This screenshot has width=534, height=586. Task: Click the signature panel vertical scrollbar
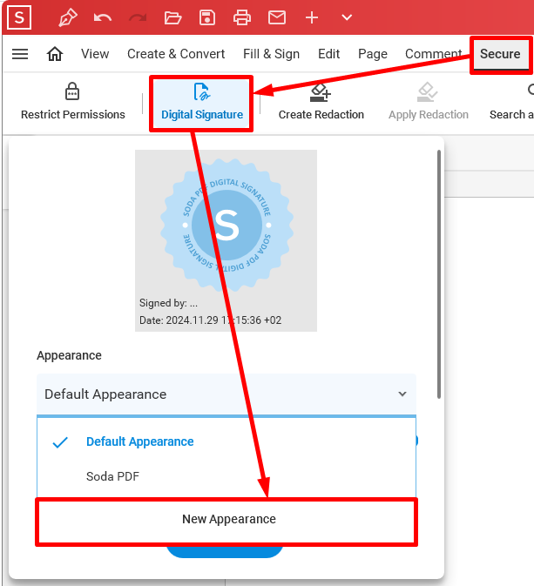tap(439, 274)
